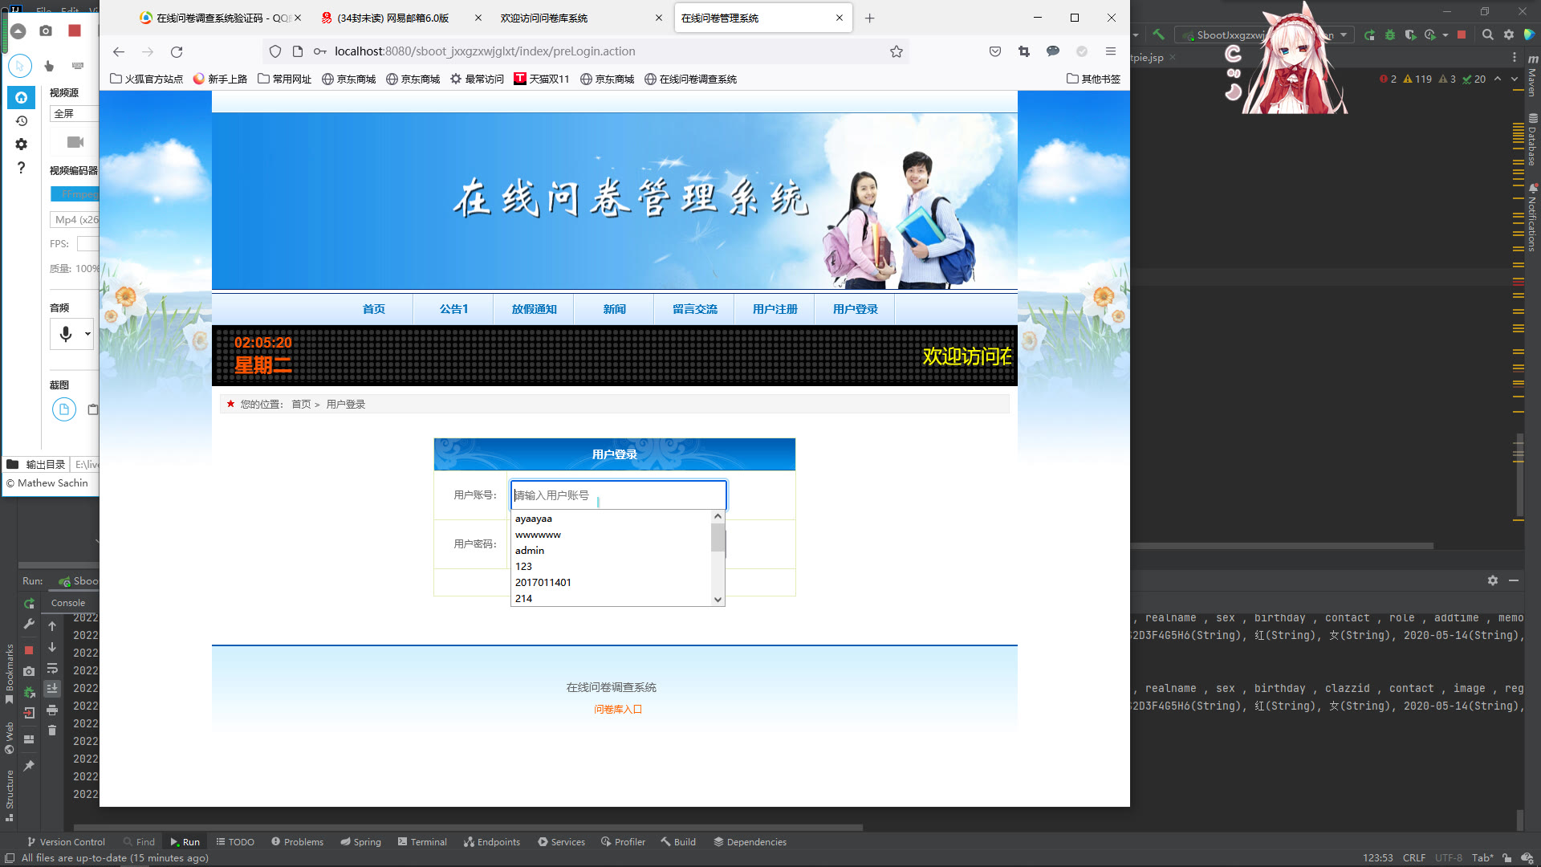Focus the 用户账号 input field
The width and height of the screenshot is (1541, 867).
click(x=618, y=495)
